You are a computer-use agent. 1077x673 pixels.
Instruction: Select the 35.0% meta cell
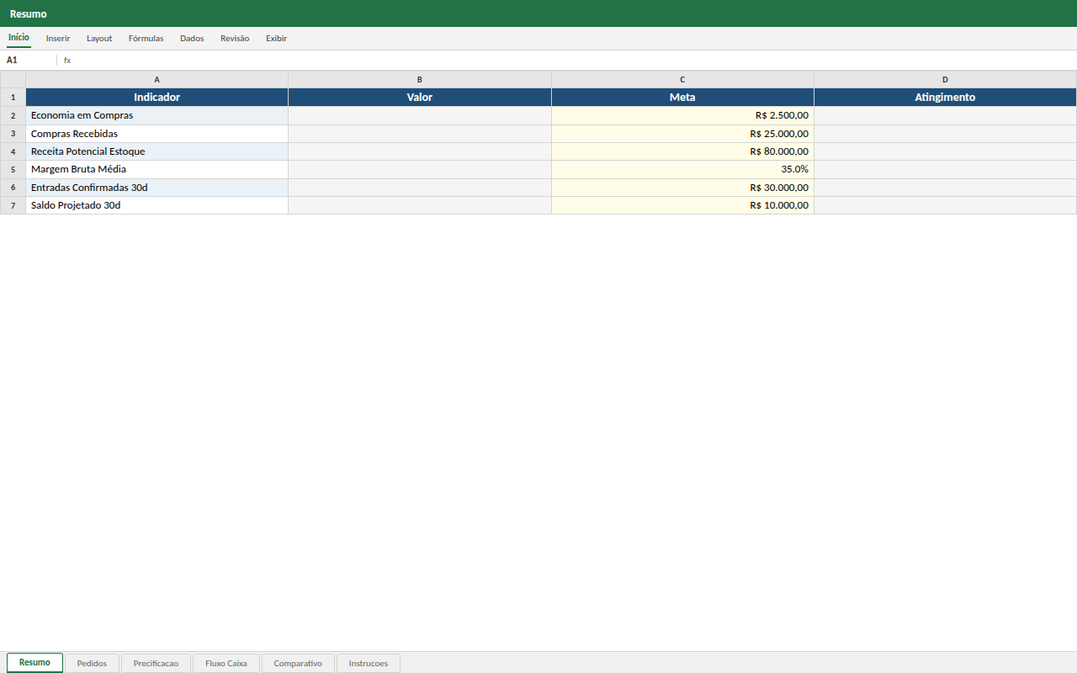click(682, 169)
